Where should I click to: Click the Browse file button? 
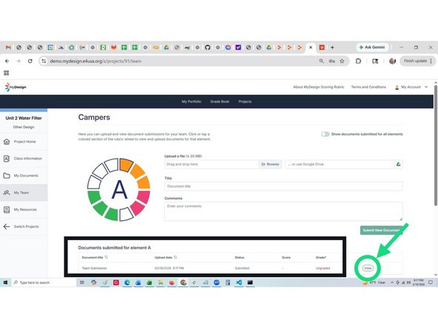(x=270, y=164)
